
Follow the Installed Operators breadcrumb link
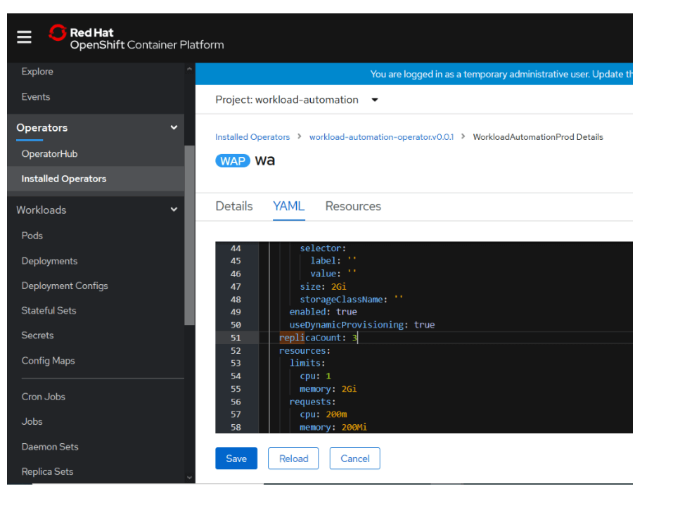tap(252, 137)
